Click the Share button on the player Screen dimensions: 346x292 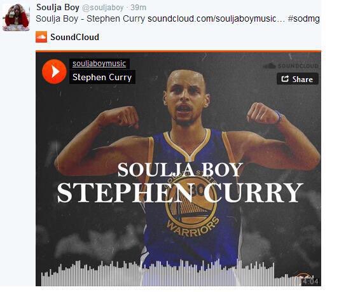tap(297, 79)
